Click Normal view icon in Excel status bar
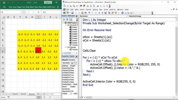The width and height of the screenshot is (178, 100). (x=39, y=97)
